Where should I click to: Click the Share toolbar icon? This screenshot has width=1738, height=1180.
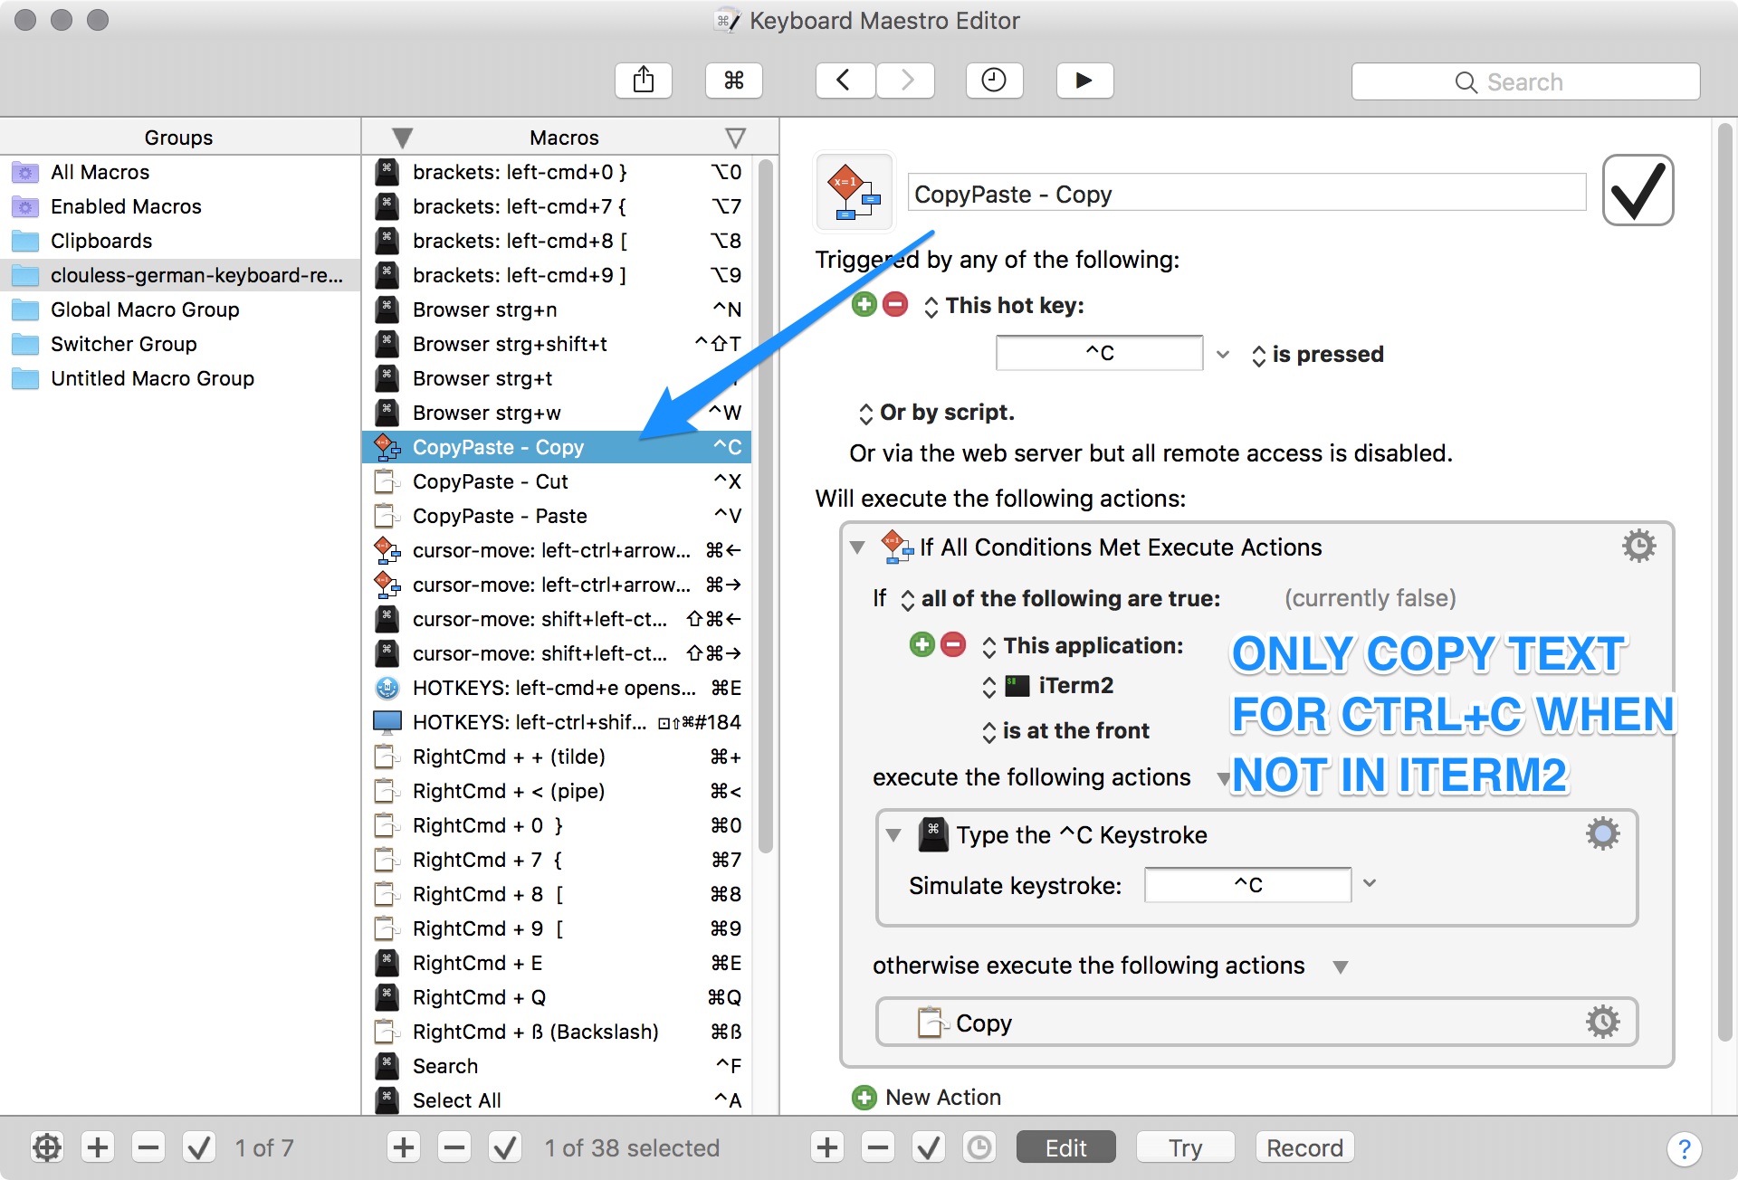pyautogui.click(x=643, y=81)
